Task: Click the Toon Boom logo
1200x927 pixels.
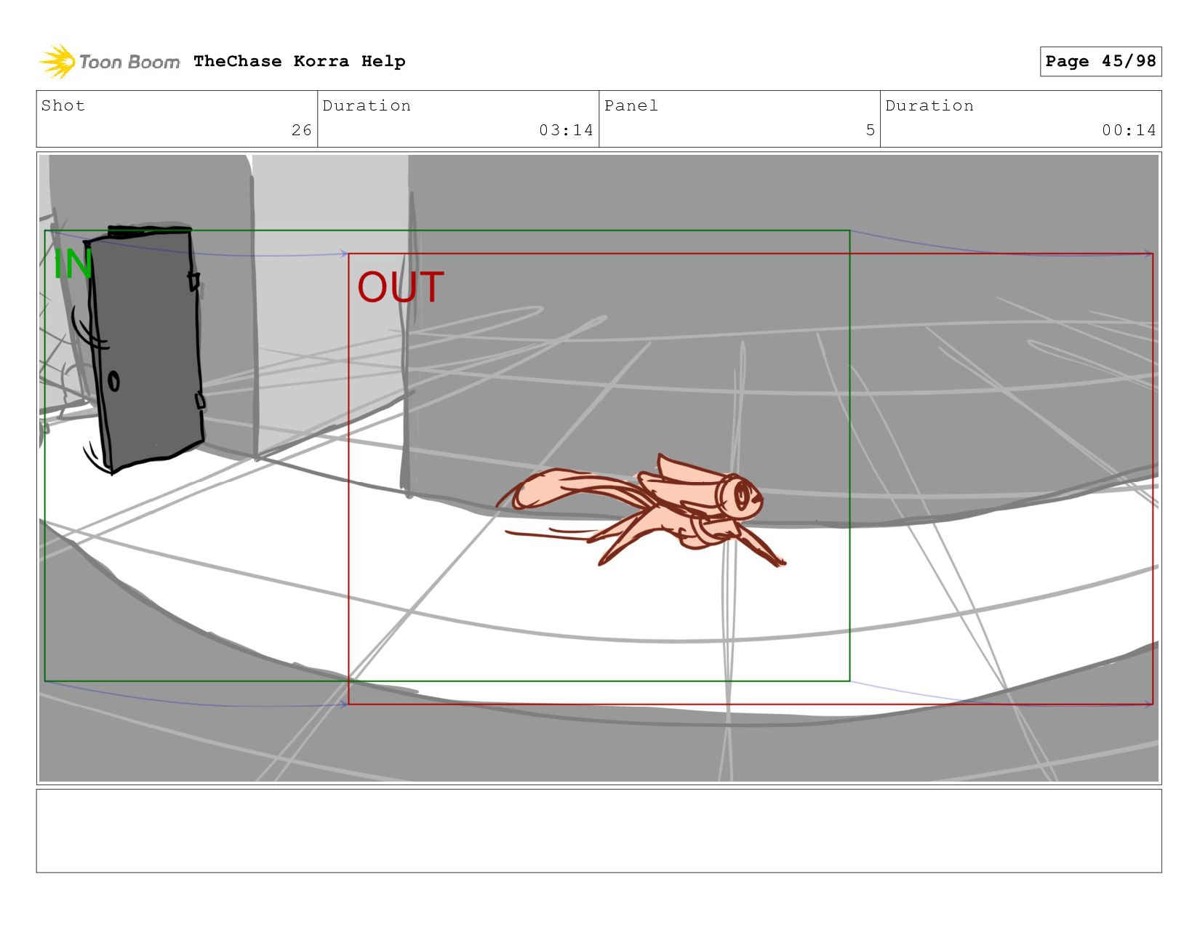Action: pos(109,62)
